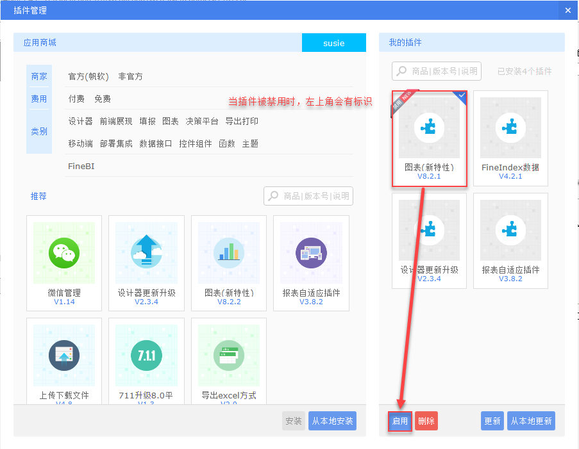Image resolution: width=579 pixels, height=449 pixels.
Task: Filter by 官方(帆软) vendor
Action: [x=88, y=77]
